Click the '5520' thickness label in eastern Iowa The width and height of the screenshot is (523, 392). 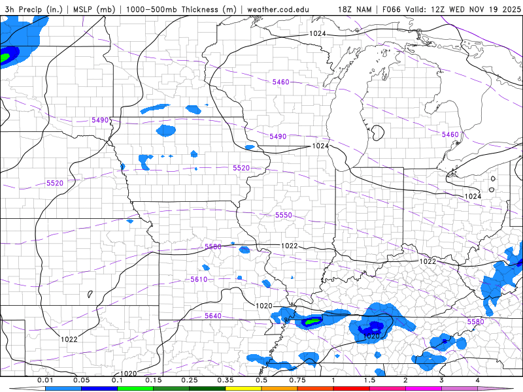click(x=241, y=168)
